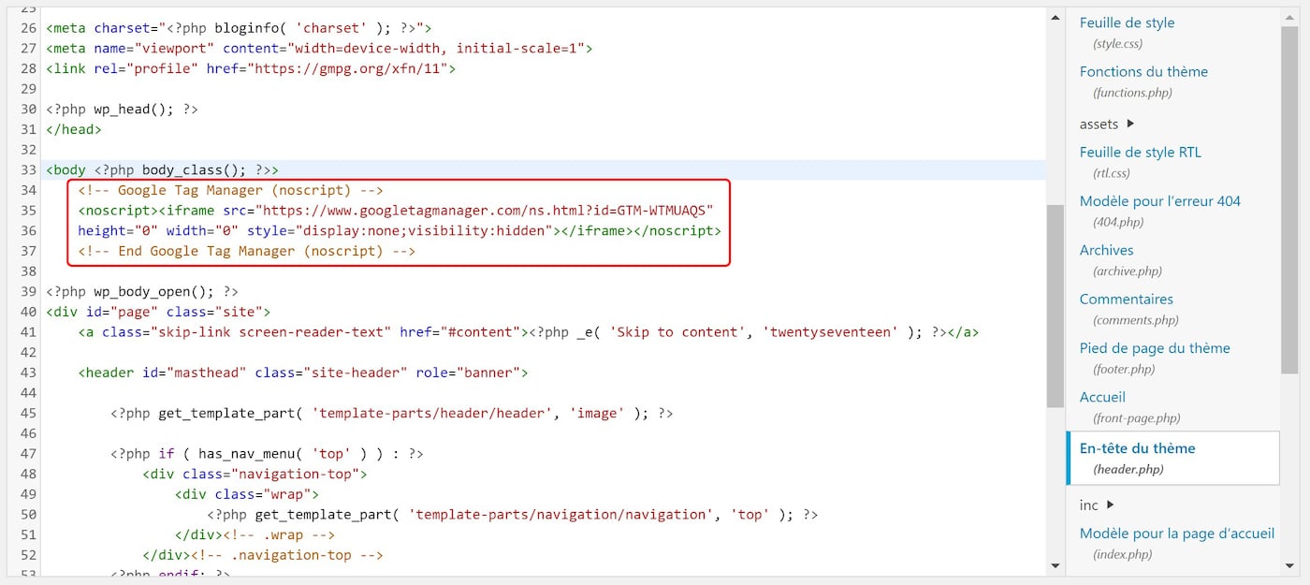Open Modèle pour l'erreur 404 file
Viewport: 1310px width, 585px height.
pos(1159,201)
